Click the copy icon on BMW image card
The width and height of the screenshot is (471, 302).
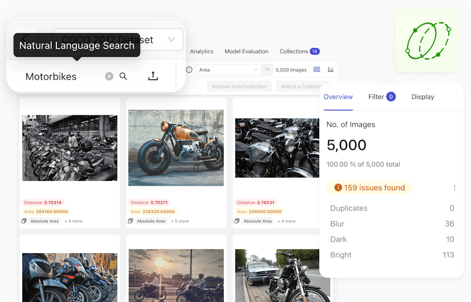(x=130, y=221)
